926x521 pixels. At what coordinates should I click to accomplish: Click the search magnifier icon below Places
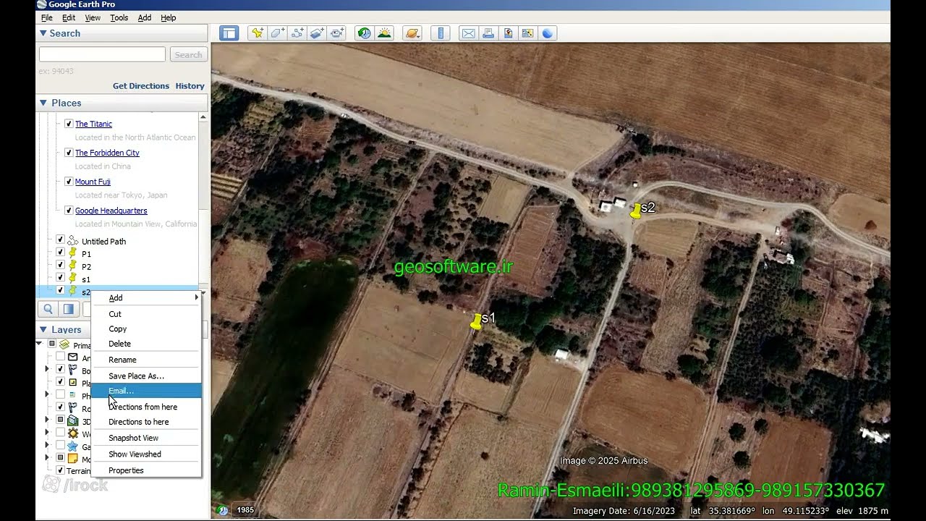point(48,309)
